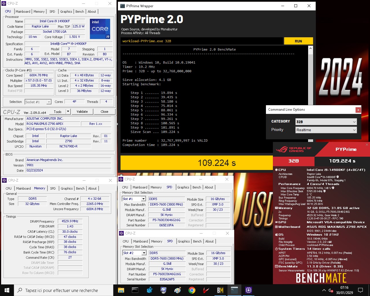Image resolution: width=370 pixels, height=296 pixels.
Task: Click the BenchMate section icon near version 11.3.0
Action: tap(276, 267)
